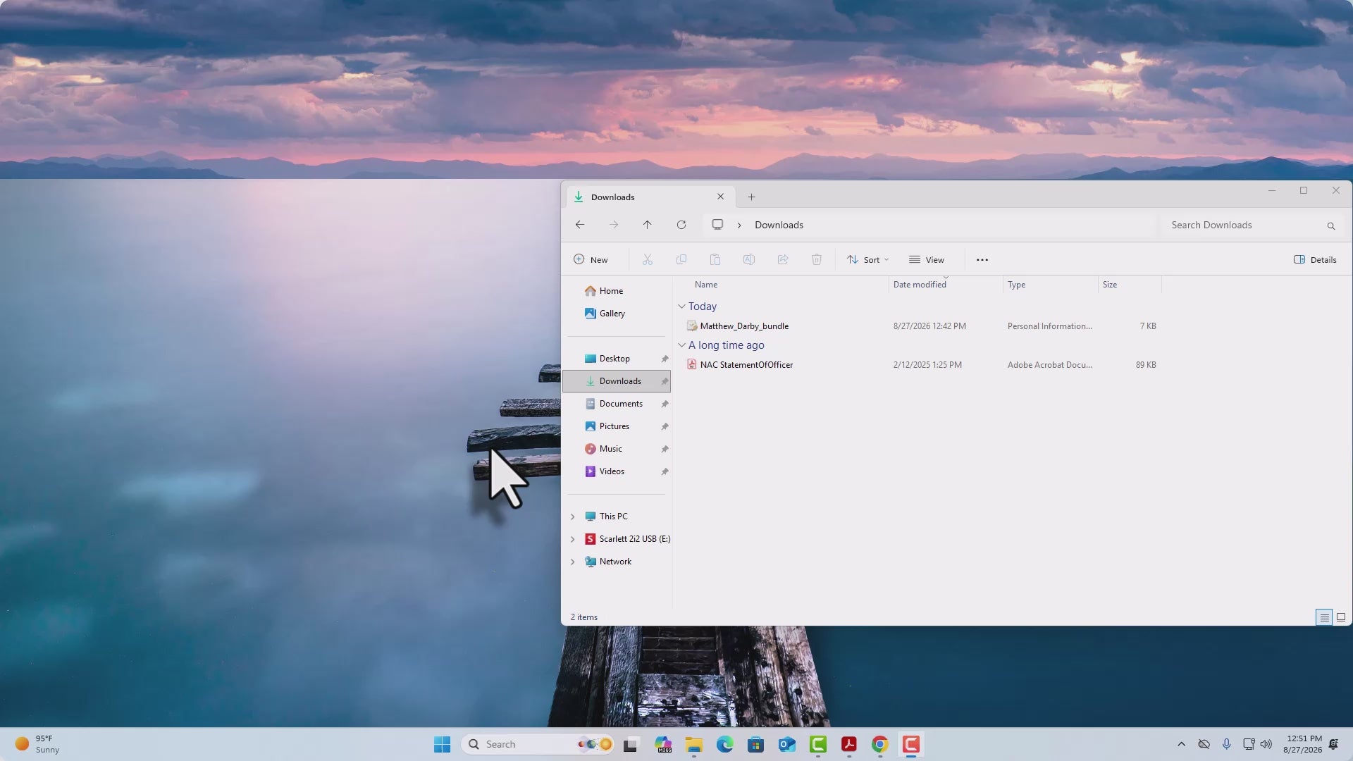Go up one folder level arrow

(x=647, y=225)
